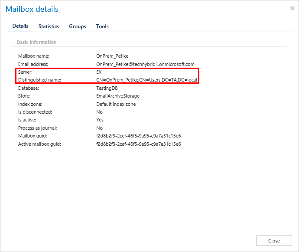The width and height of the screenshot is (299, 252).
Task: Click the Is disconnected label
Action: pos(35,112)
